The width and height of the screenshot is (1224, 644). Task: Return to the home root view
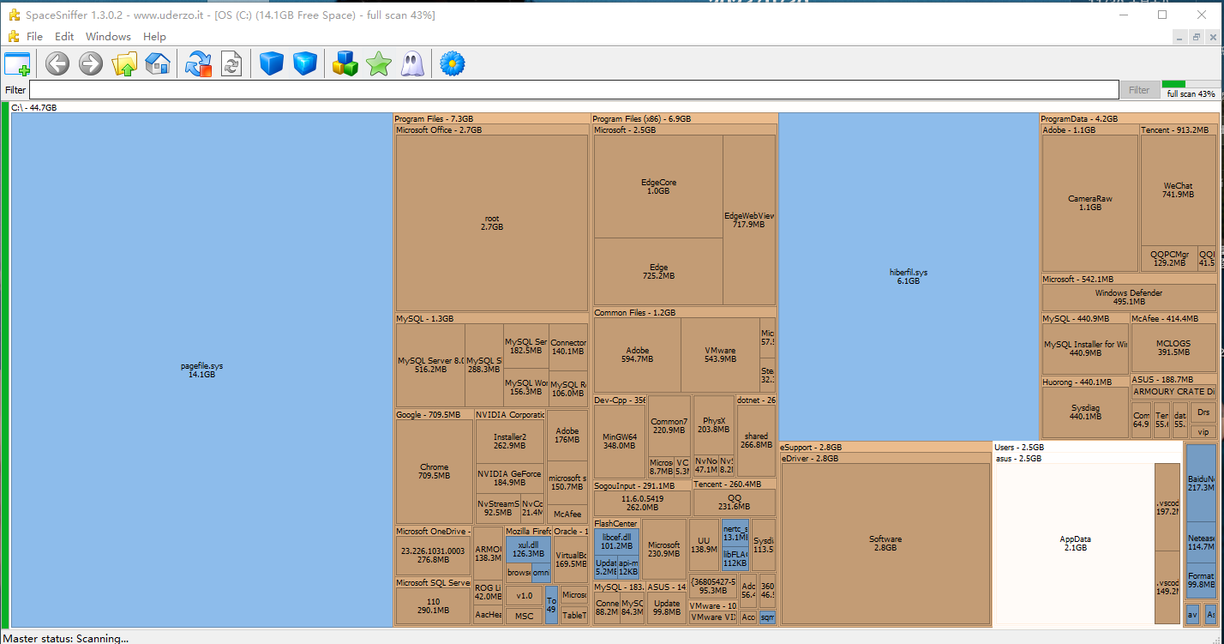coord(158,63)
